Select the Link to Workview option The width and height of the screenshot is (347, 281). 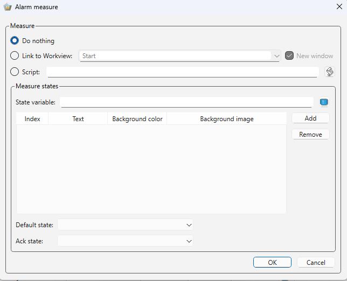click(x=15, y=55)
